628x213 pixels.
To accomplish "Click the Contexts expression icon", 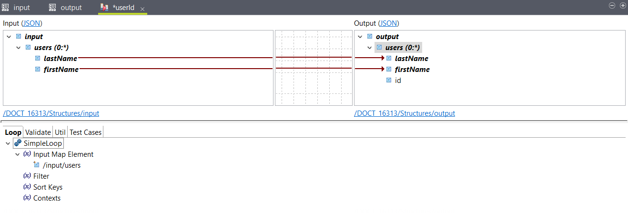I will coord(27,198).
